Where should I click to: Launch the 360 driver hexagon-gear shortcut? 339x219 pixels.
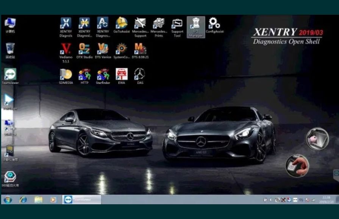[10, 179]
